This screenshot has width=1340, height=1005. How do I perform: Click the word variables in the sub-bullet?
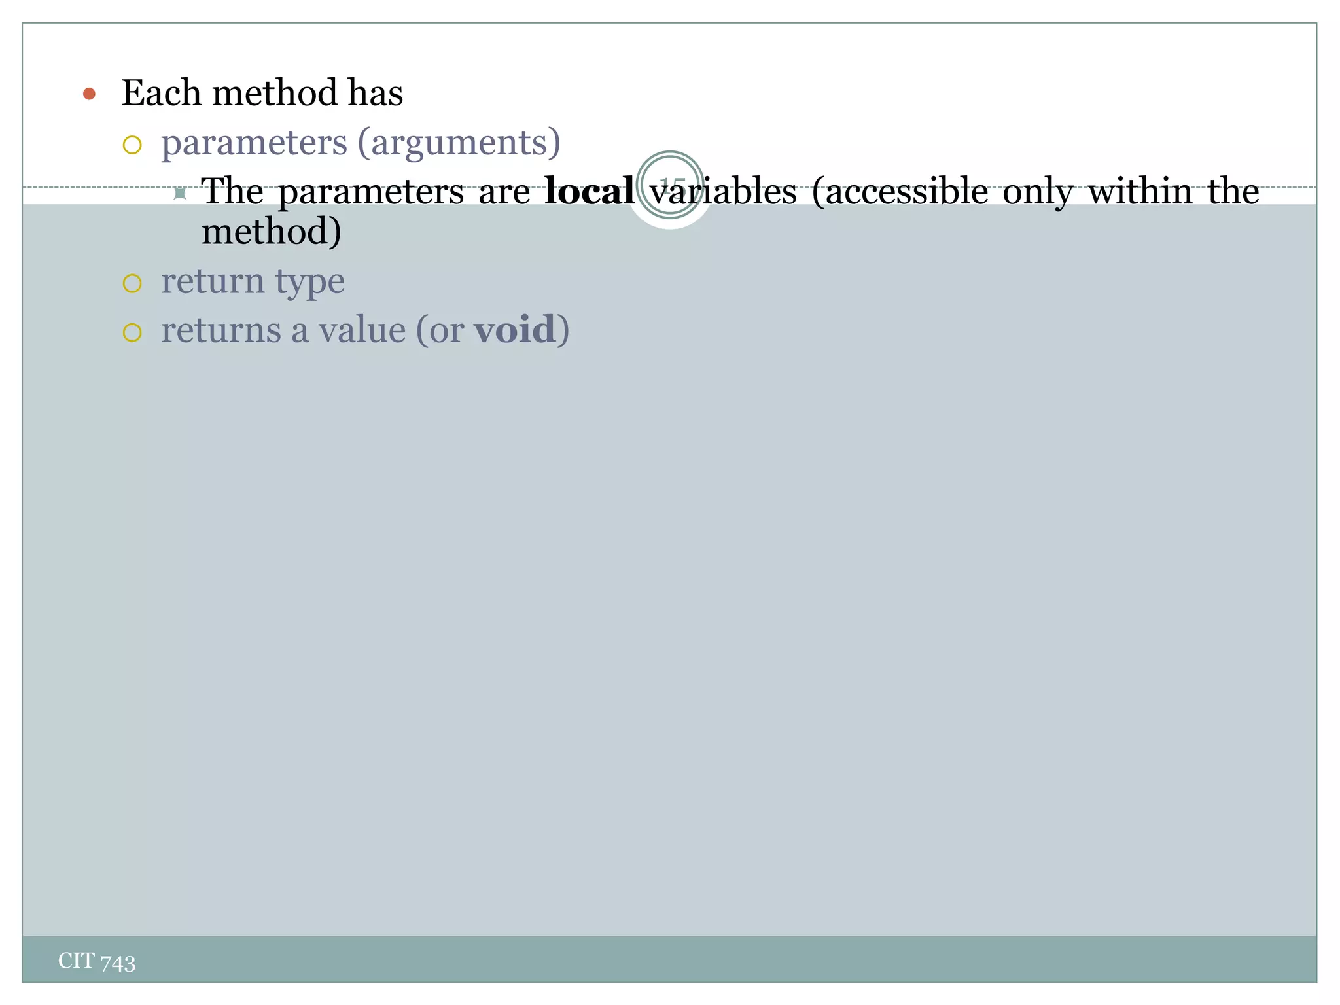click(723, 191)
